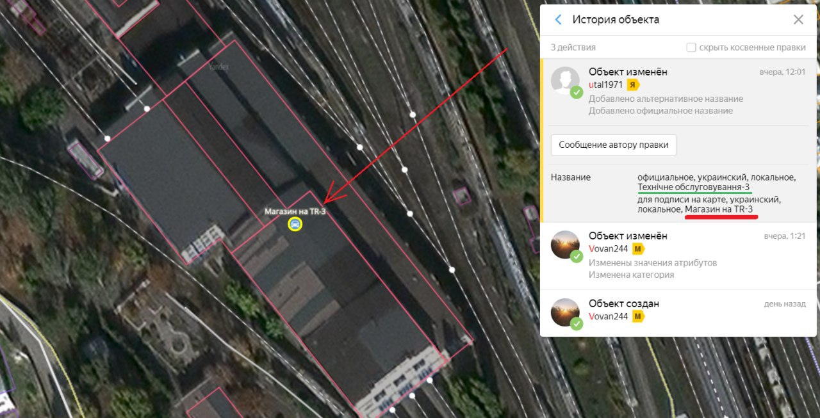Click Vovan244 avatar in Объект создан entry
Viewport: 820px width, 418px height.
pyautogui.click(x=564, y=312)
